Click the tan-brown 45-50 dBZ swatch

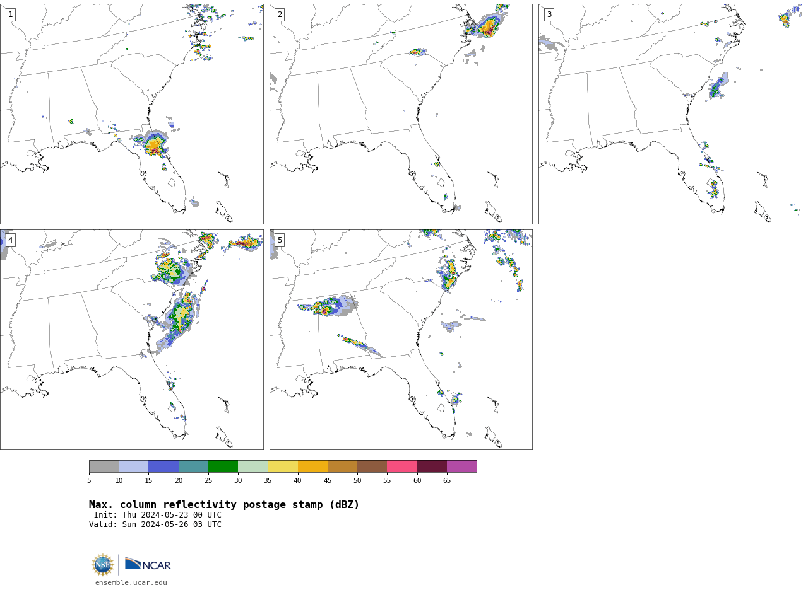click(x=342, y=466)
